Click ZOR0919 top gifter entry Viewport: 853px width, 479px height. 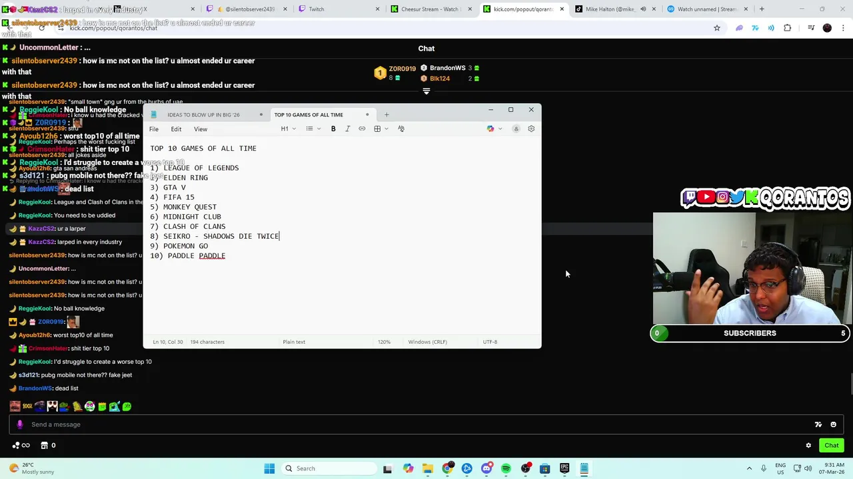[395, 73]
